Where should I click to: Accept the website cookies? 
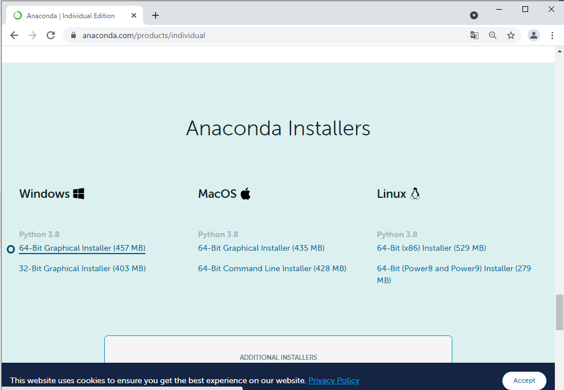click(x=524, y=380)
